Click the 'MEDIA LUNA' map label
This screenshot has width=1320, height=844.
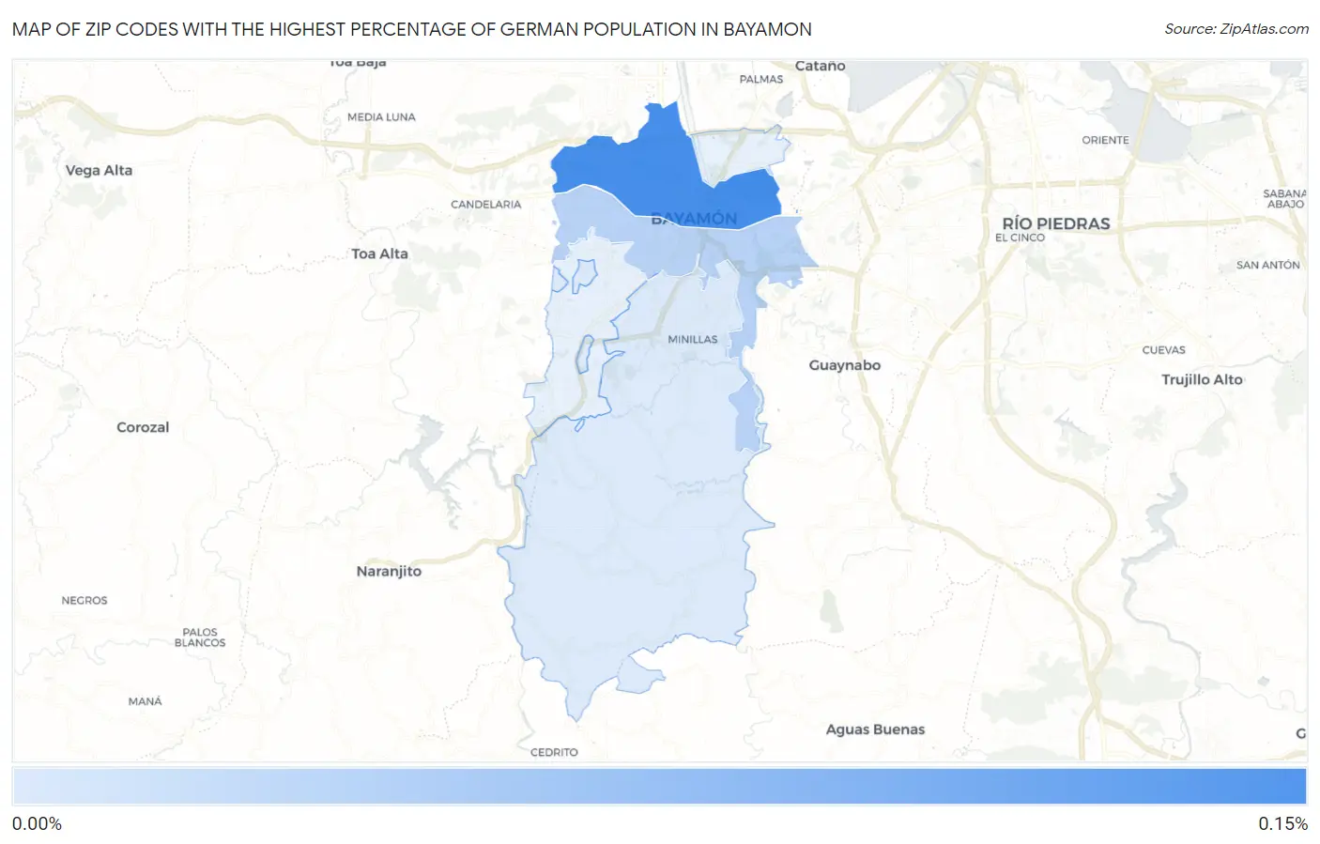(381, 116)
